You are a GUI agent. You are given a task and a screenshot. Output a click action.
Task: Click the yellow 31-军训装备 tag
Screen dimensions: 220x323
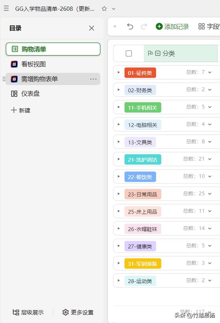pyautogui.click(x=143, y=263)
